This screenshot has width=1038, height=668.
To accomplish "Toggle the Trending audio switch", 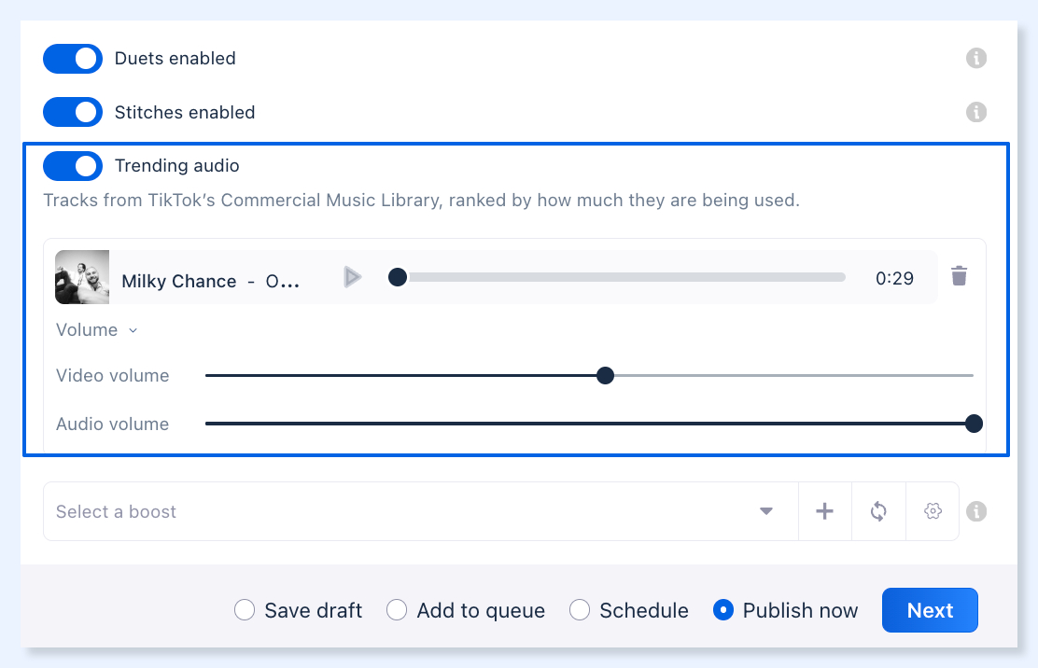I will coord(73,166).
